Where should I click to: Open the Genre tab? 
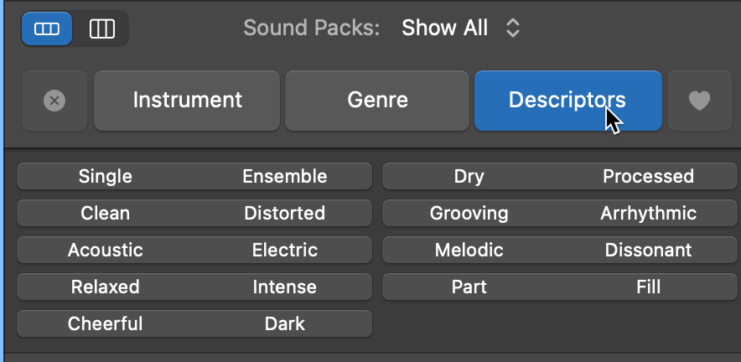coord(377,101)
